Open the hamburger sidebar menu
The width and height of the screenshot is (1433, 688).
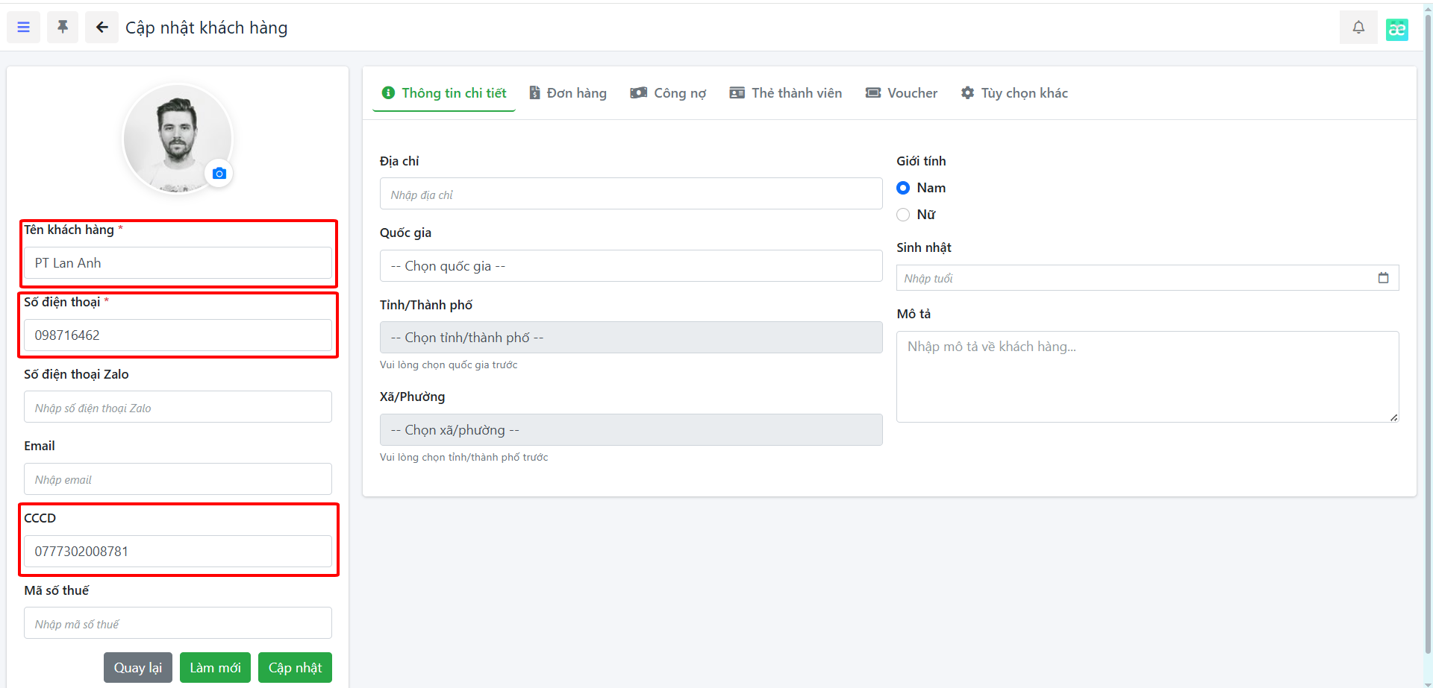(23, 28)
